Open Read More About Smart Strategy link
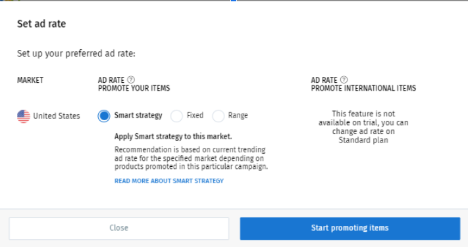The height and width of the screenshot is (247, 468). 169,181
